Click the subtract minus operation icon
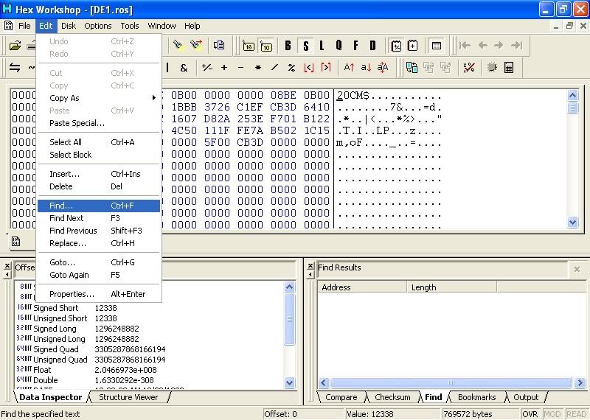Viewport: 590px width, 420px height. pos(241,68)
